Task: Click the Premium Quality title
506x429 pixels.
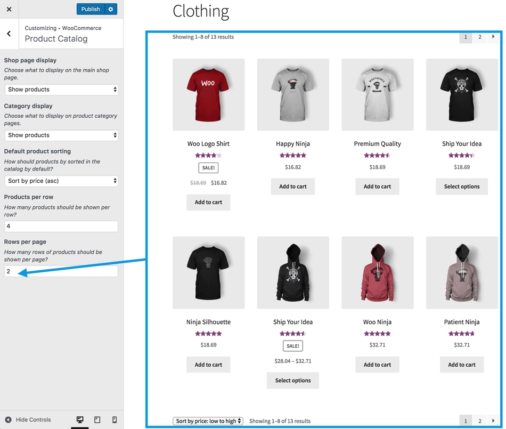Action: (377, 144)
